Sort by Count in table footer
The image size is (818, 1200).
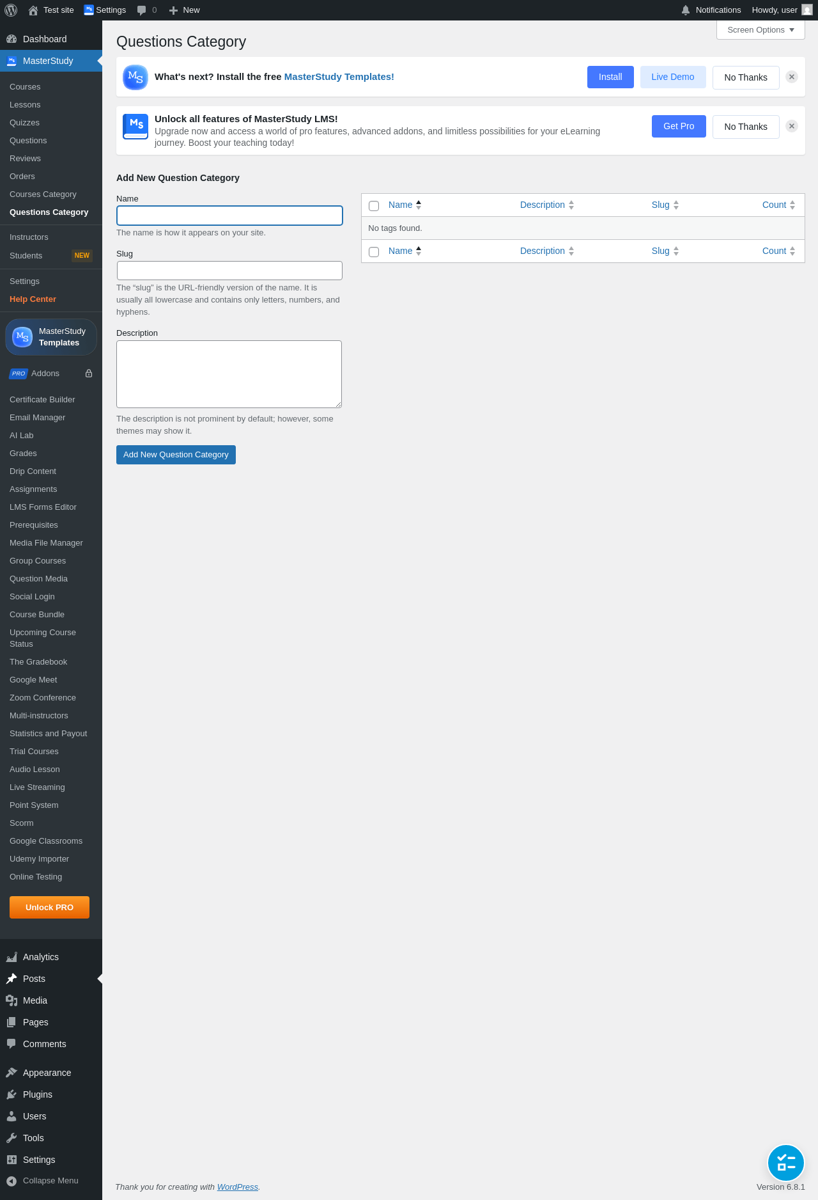click(779, 251)
